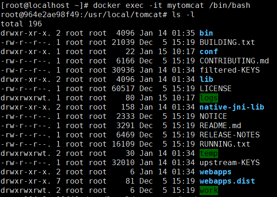Click the lib directory name
Image resolution: width=277 pixels, height=197 pixels.
point(206,80)
